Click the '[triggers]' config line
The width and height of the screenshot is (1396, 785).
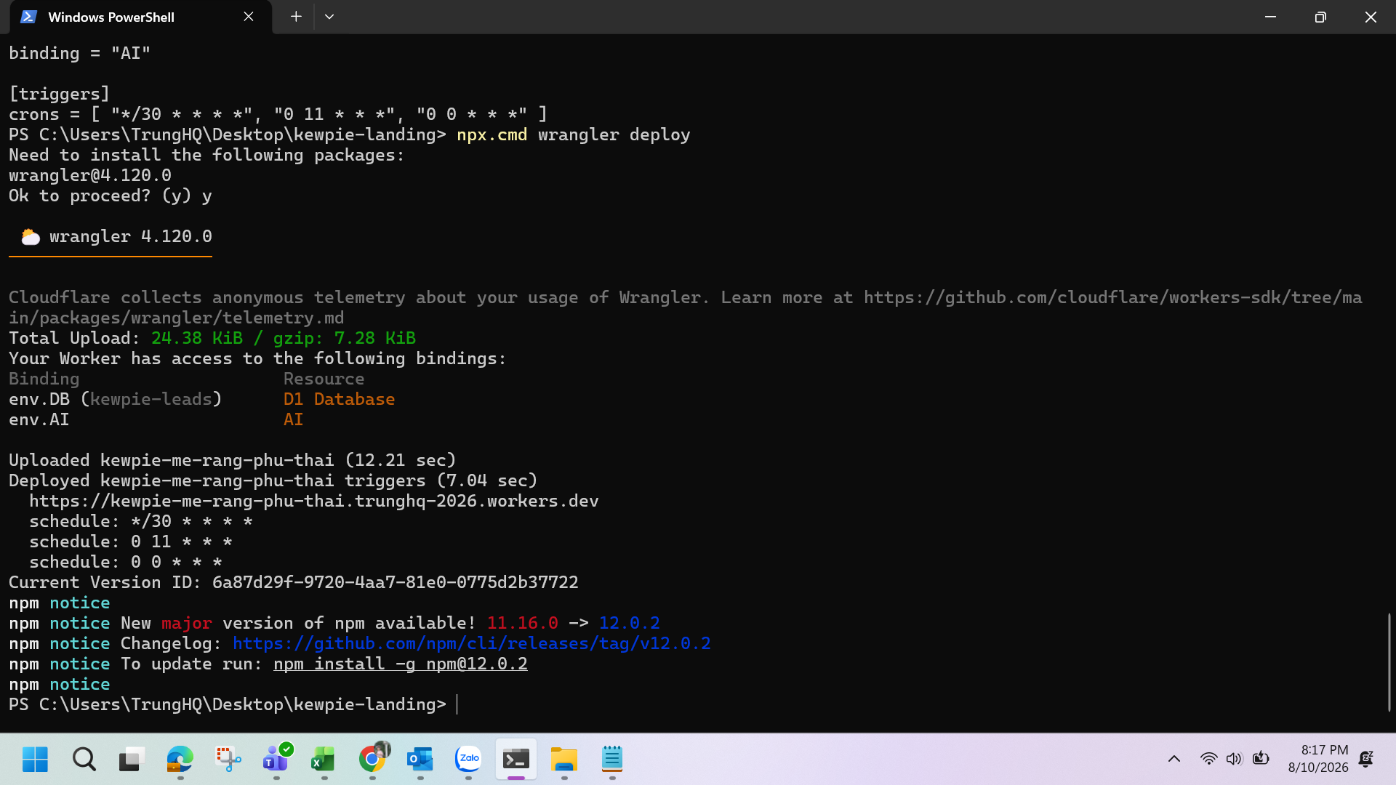(60, 94)
